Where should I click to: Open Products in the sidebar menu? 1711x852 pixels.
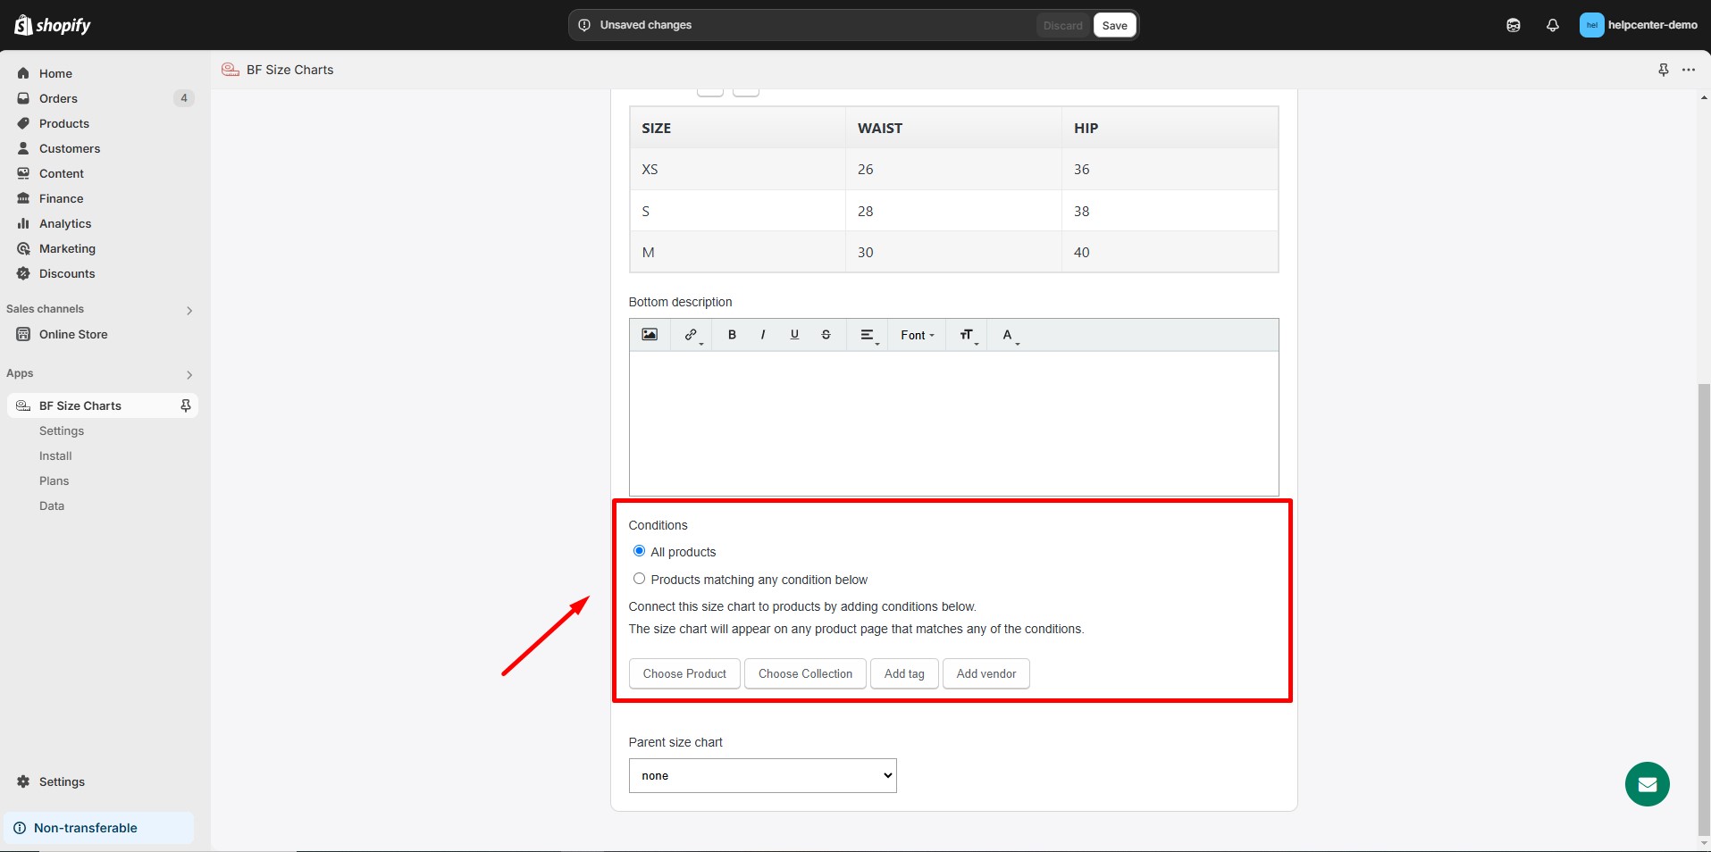tap(64, 123)
